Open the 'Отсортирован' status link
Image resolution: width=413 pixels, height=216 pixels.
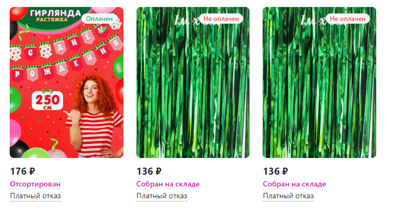35,184
